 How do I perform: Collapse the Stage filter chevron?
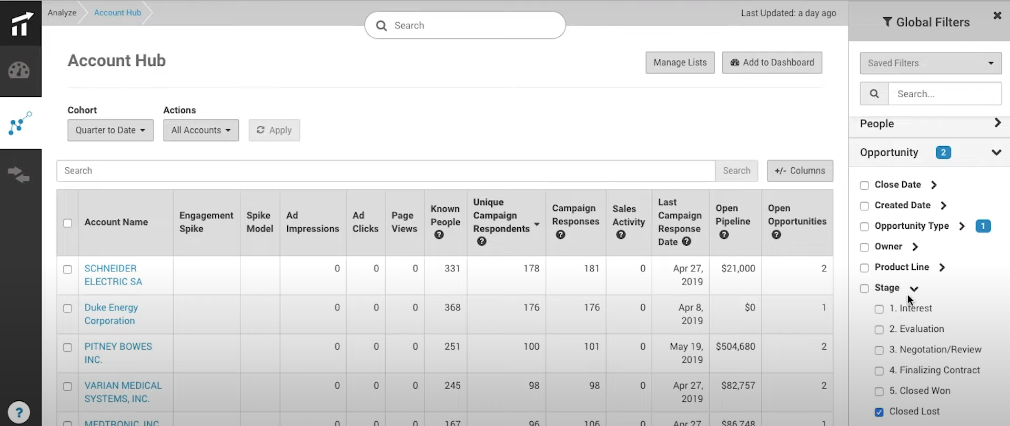pos(914,289)
